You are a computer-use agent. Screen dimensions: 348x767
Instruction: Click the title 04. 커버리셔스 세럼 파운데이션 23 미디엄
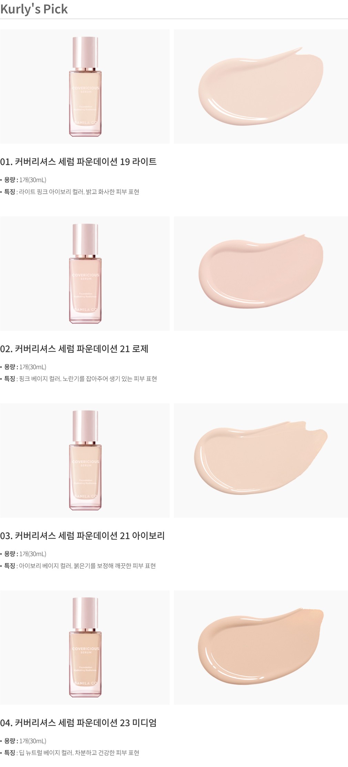[x=78, y=723]
